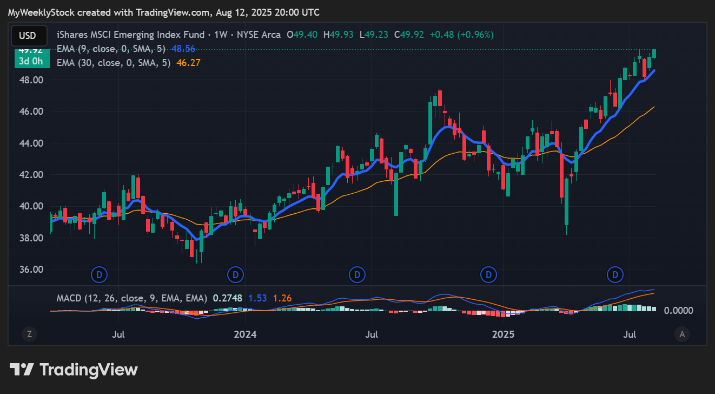Click the EMA 30 value 46.27

point(188,63)
